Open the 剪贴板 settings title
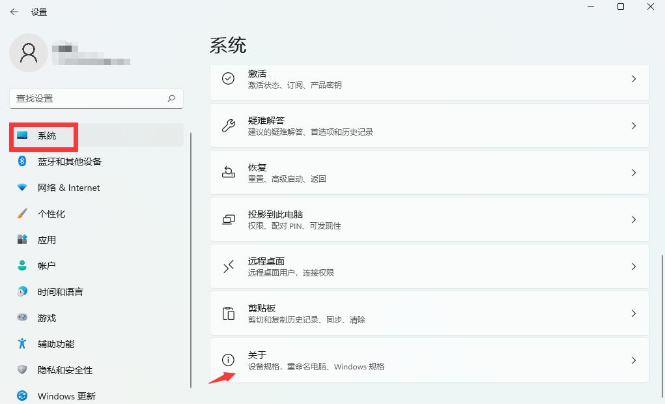The height and width of the screenshot is (404, 665). point(262,308)
